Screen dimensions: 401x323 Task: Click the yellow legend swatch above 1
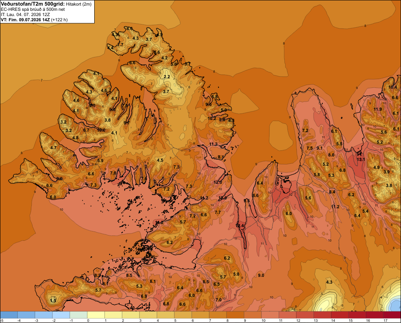click(113, 315)
